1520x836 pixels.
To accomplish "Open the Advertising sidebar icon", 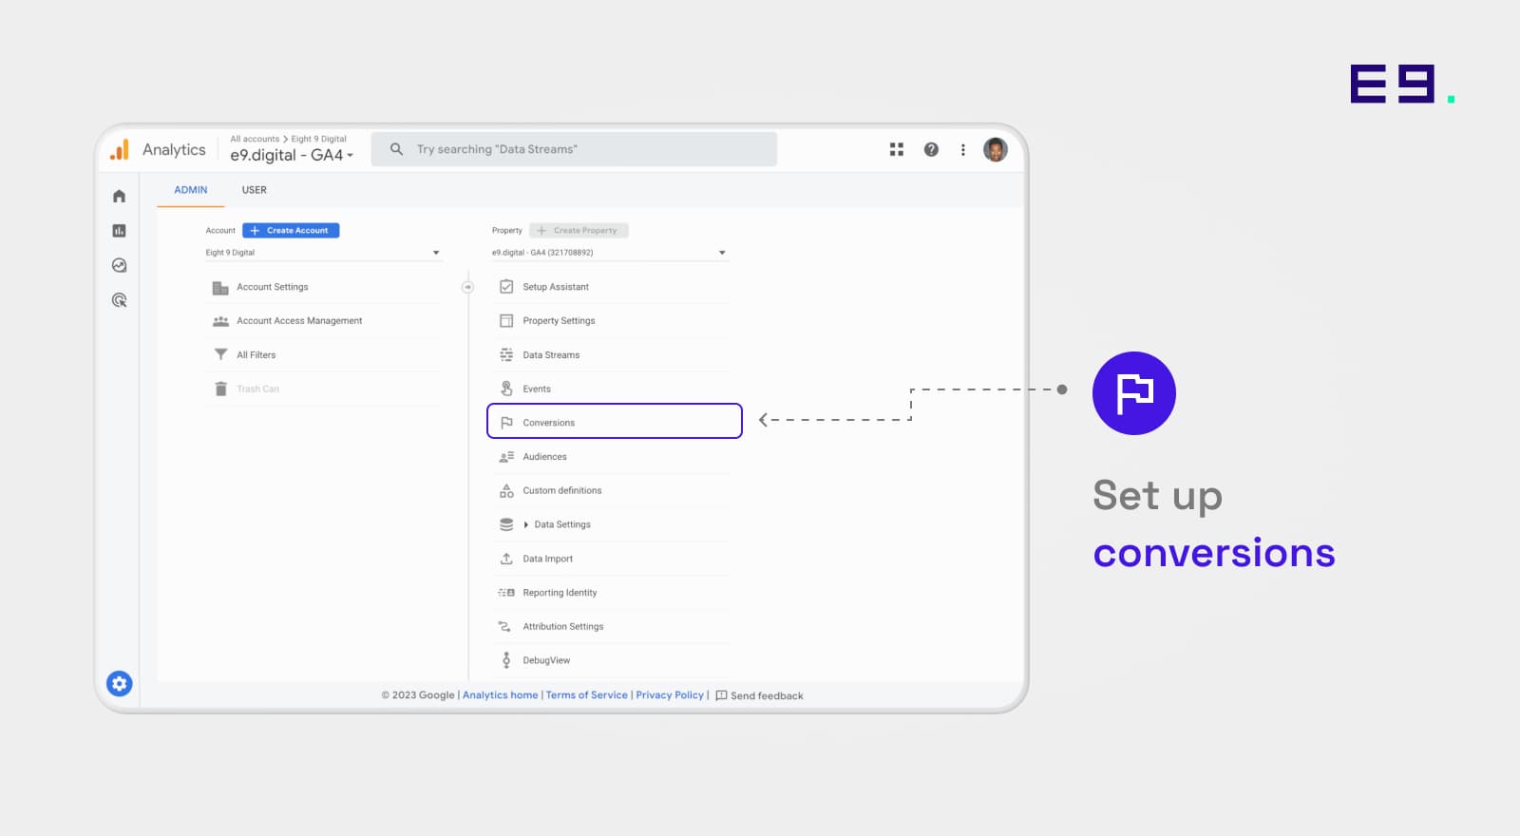I will (119, 300).
